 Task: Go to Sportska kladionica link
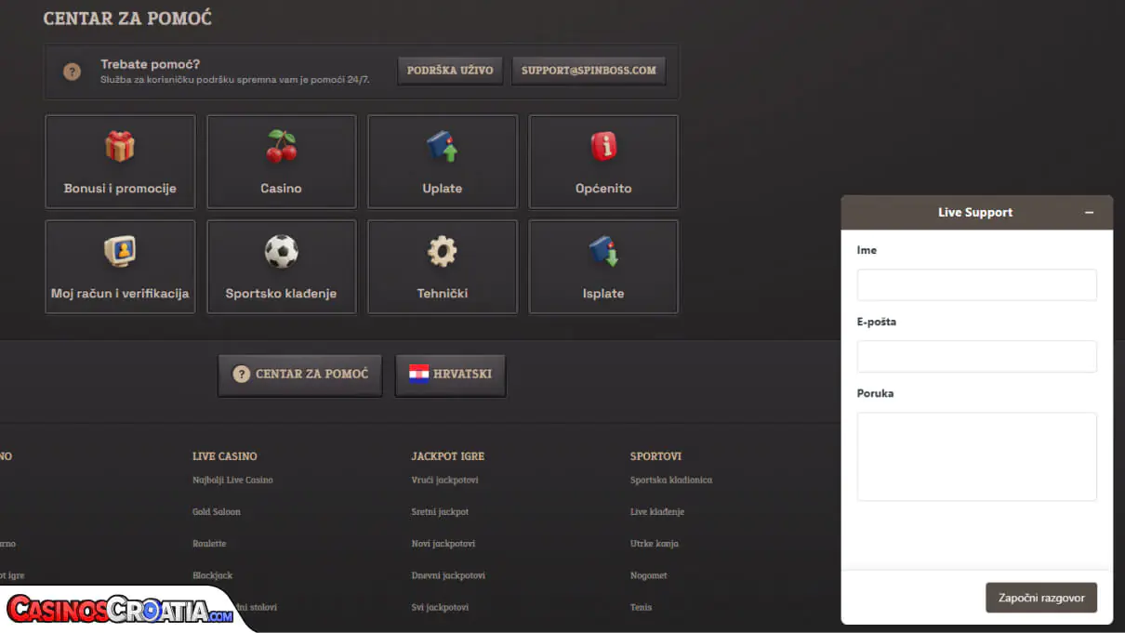[670, 481]
